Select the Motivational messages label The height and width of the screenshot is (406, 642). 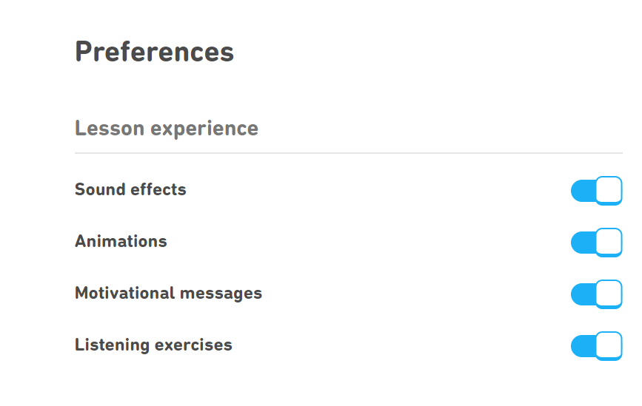click(168, 294)
